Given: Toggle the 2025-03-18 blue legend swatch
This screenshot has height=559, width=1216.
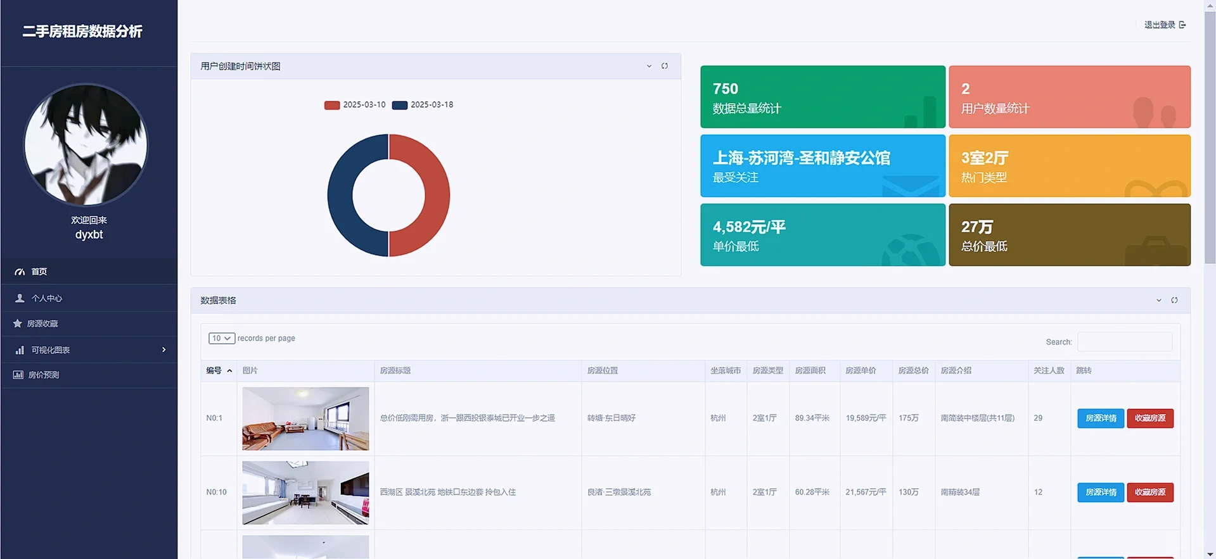Looking at the screenshot, I should 400,105.
